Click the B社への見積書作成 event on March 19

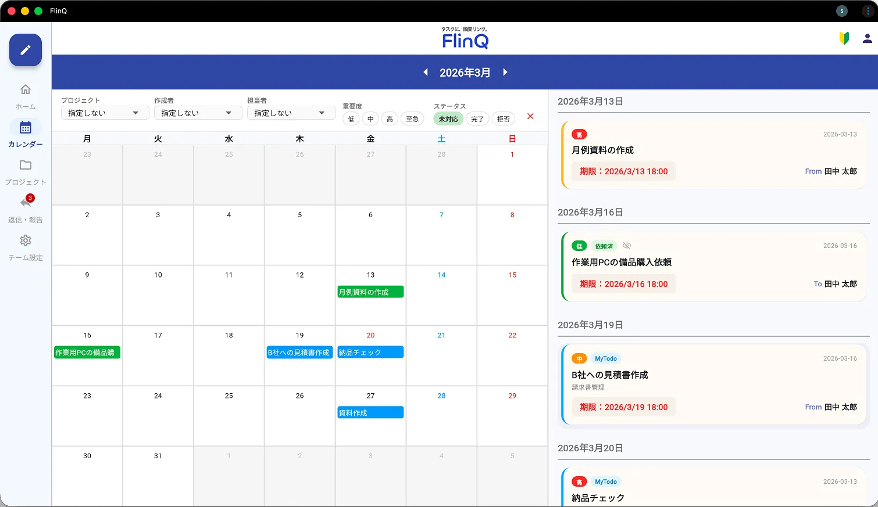(299, 353)
